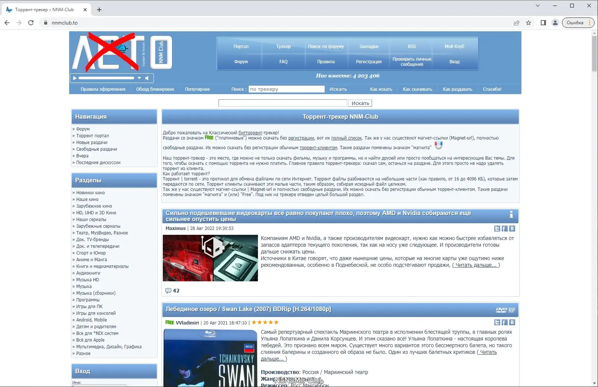
Task: Share this page from the address bar
Action: [x=517, y=23]
